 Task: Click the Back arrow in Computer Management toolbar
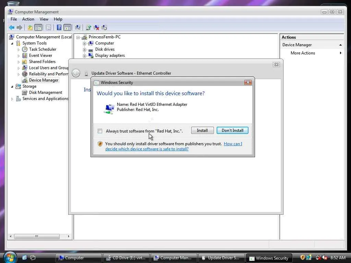click(x=12, y=27)
